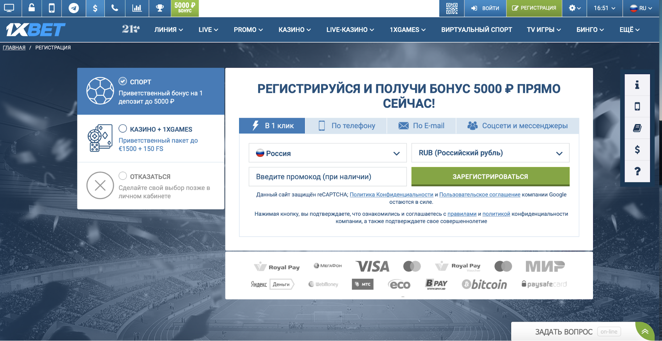This screenshot has height=341, width=662.
Task: Click the scroll-to-top double chevron icon
Action: click(x=645, y=331)
